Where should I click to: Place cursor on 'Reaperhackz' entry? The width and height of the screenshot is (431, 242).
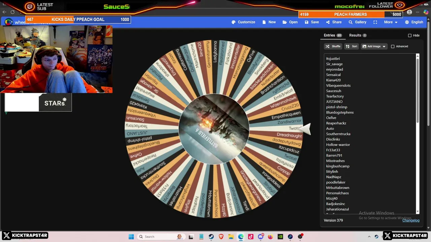pos(336,123)
